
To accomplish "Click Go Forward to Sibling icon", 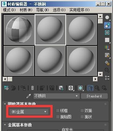I will tap(104, 88).
